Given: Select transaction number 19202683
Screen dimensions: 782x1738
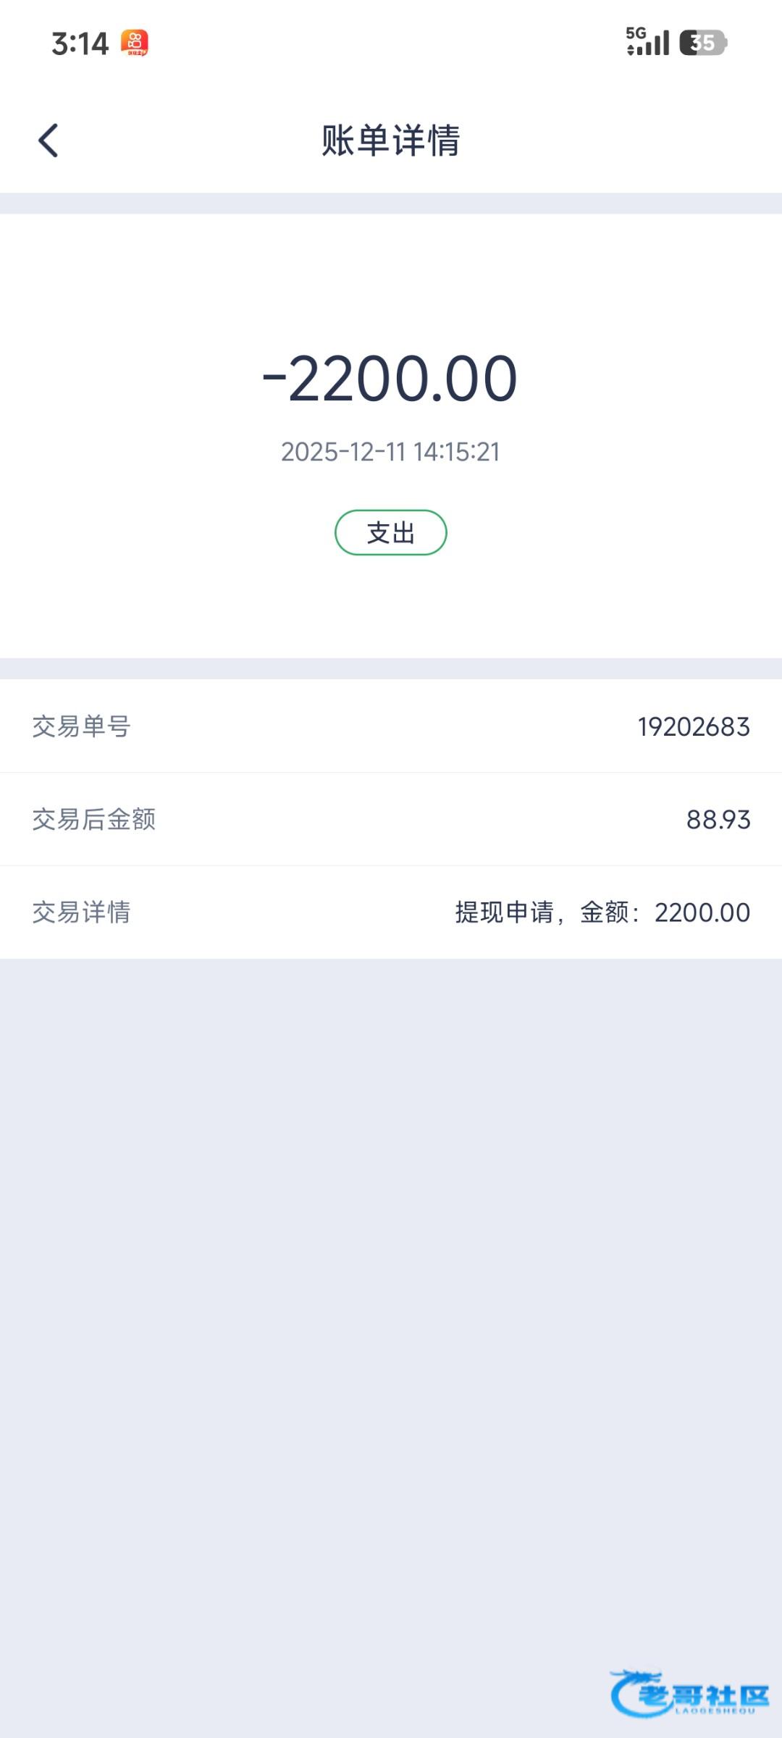Looking at the screenshot, I should [693, 726].
